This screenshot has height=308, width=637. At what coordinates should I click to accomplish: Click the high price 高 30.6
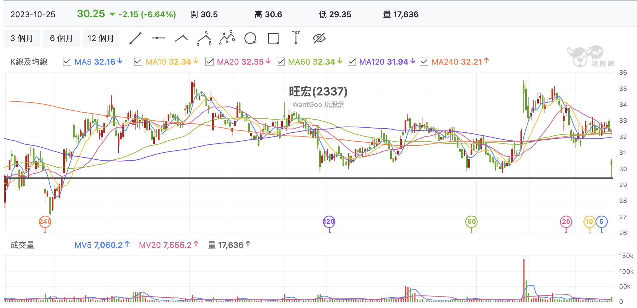pos(268,15)
